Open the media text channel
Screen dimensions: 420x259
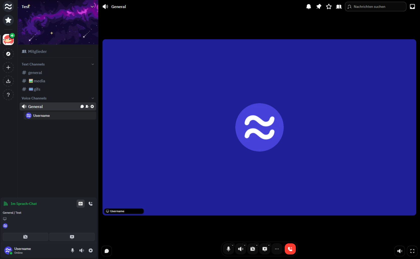click(x=58, y=81)
